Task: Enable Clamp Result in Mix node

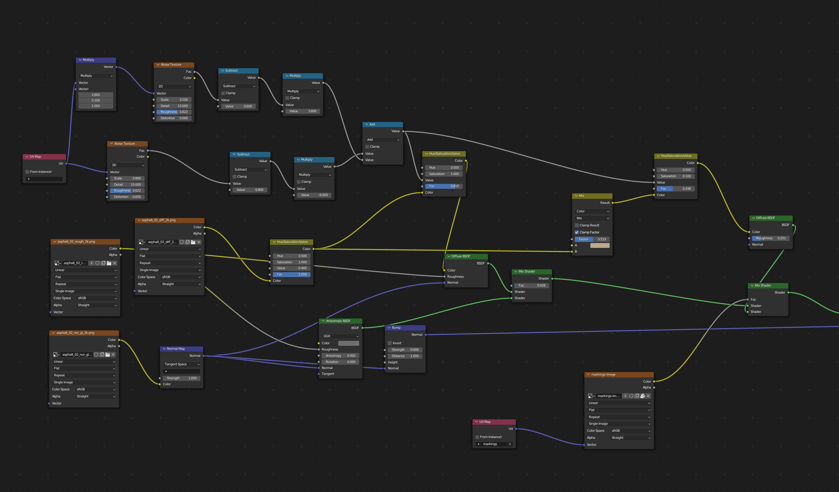Action: 577,225
